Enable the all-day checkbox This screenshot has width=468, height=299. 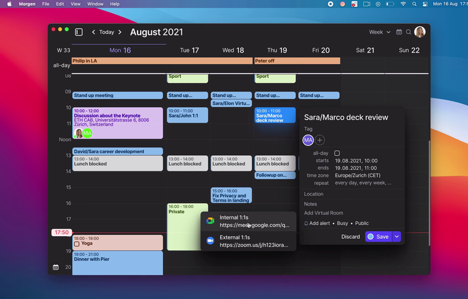[x=337, y=153]
